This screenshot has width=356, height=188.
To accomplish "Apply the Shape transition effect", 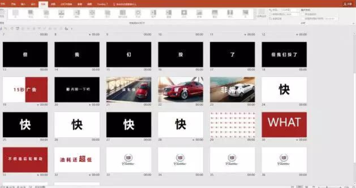I will click(138, 14).
